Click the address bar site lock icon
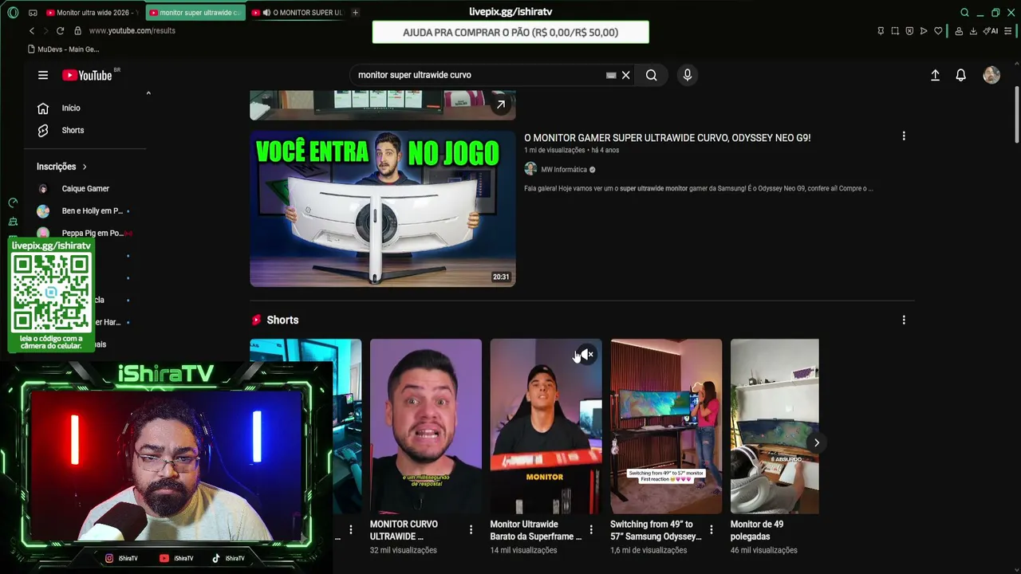This screenshot has width=1021, height=574. (x=77, y=30)
